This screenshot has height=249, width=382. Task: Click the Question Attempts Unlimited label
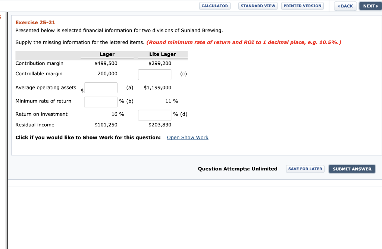tap(238, 168)
